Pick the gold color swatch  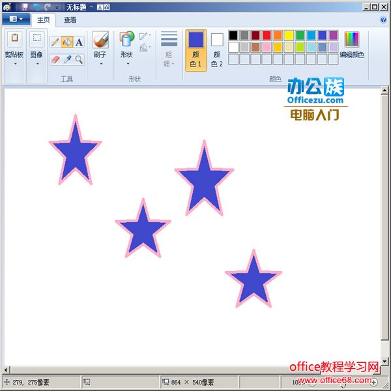click(278, 48)
